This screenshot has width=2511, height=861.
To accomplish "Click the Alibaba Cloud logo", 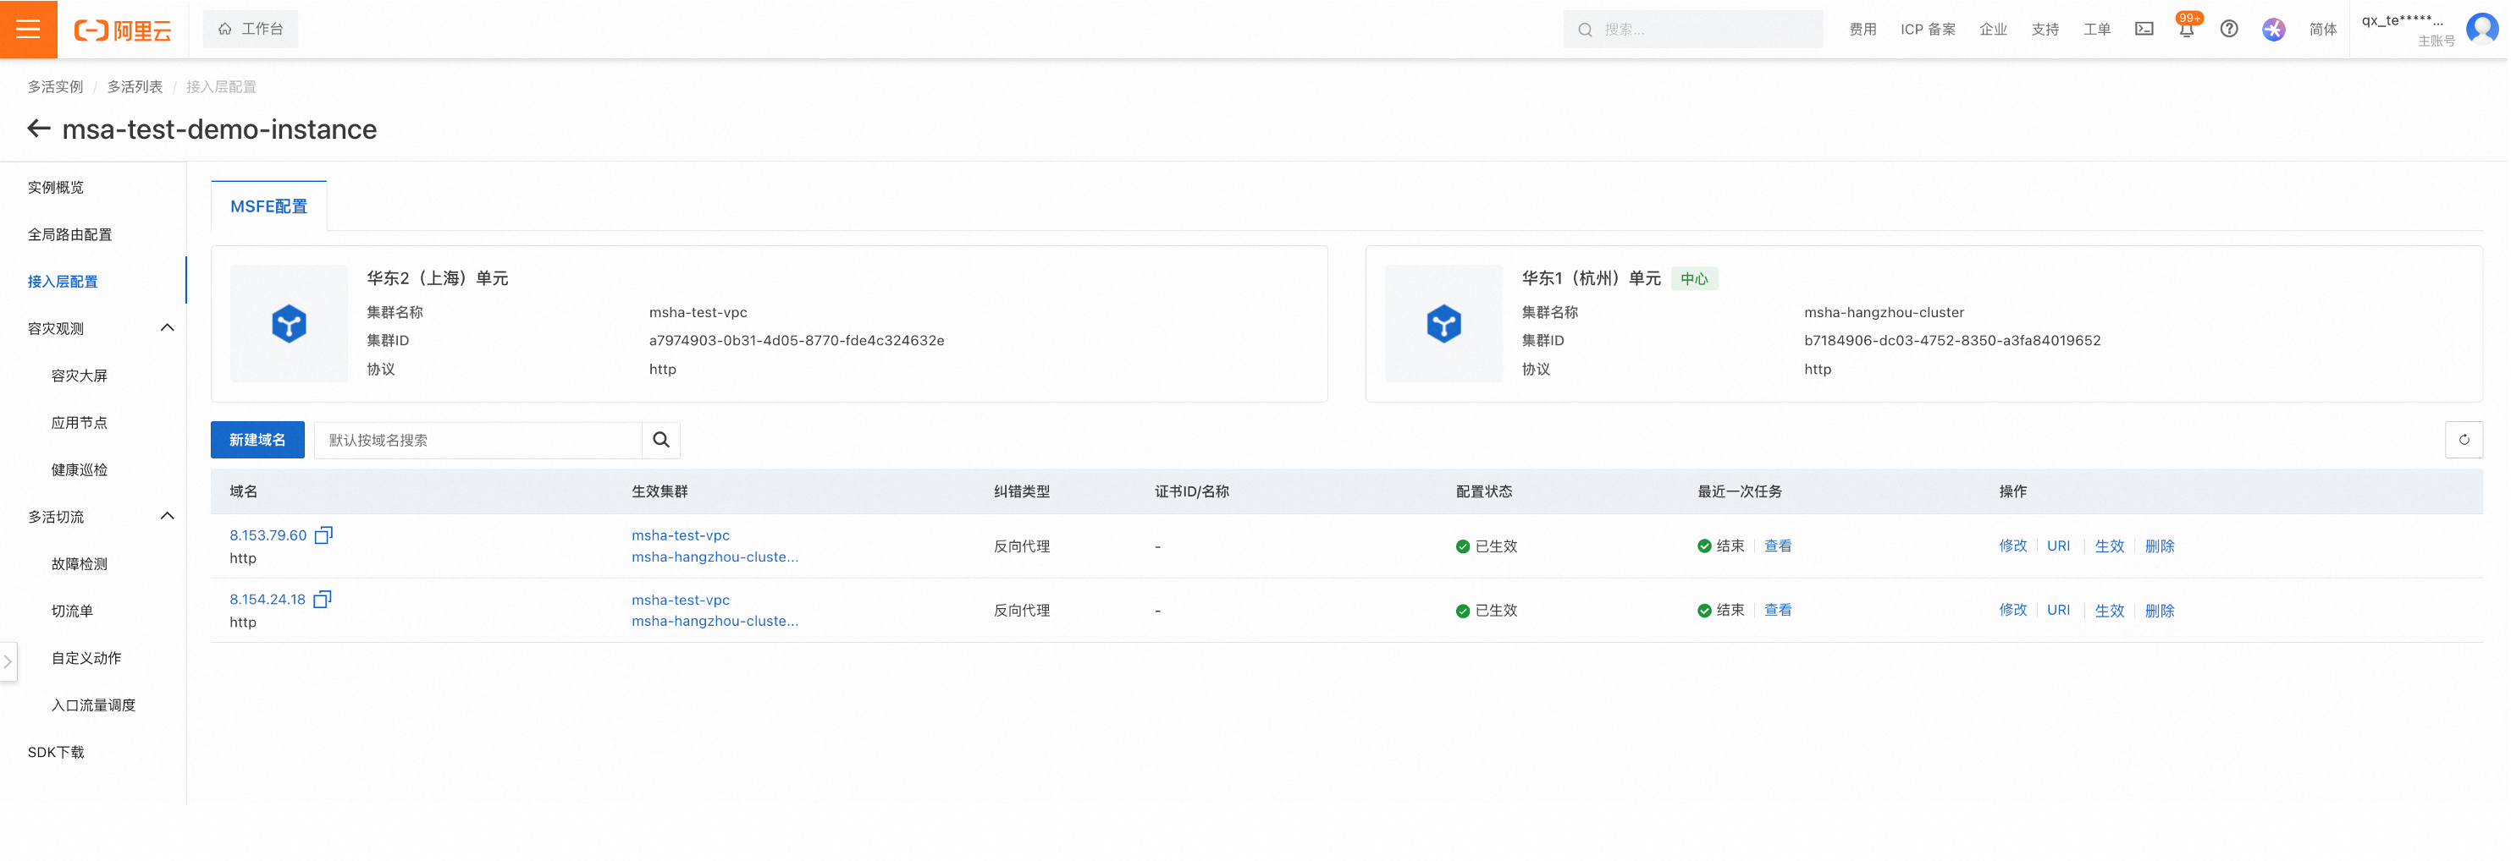I will (123, 30).
